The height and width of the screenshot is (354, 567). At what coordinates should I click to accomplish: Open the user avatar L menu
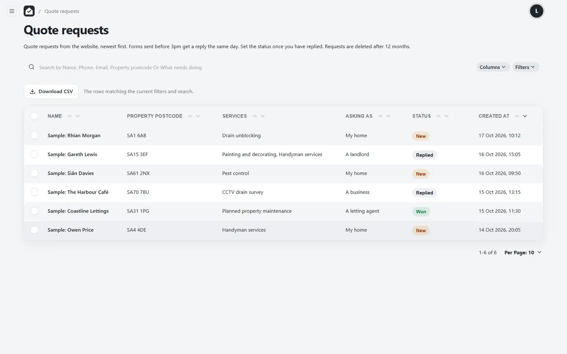click(536, 11)
